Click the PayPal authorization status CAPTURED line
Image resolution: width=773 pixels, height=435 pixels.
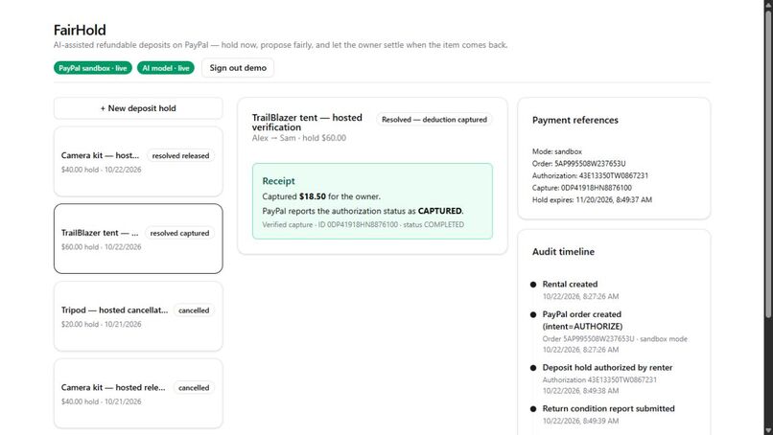click(363, 211)
